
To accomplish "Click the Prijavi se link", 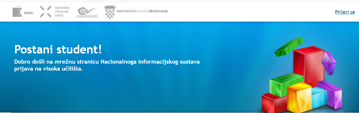I will [345, 12].
